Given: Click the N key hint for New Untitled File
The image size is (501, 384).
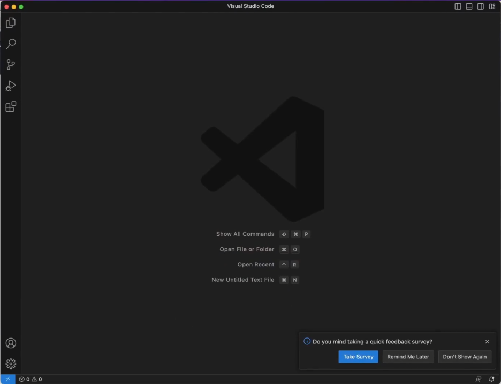Looking at the screenshot, I should coord(294,280).
